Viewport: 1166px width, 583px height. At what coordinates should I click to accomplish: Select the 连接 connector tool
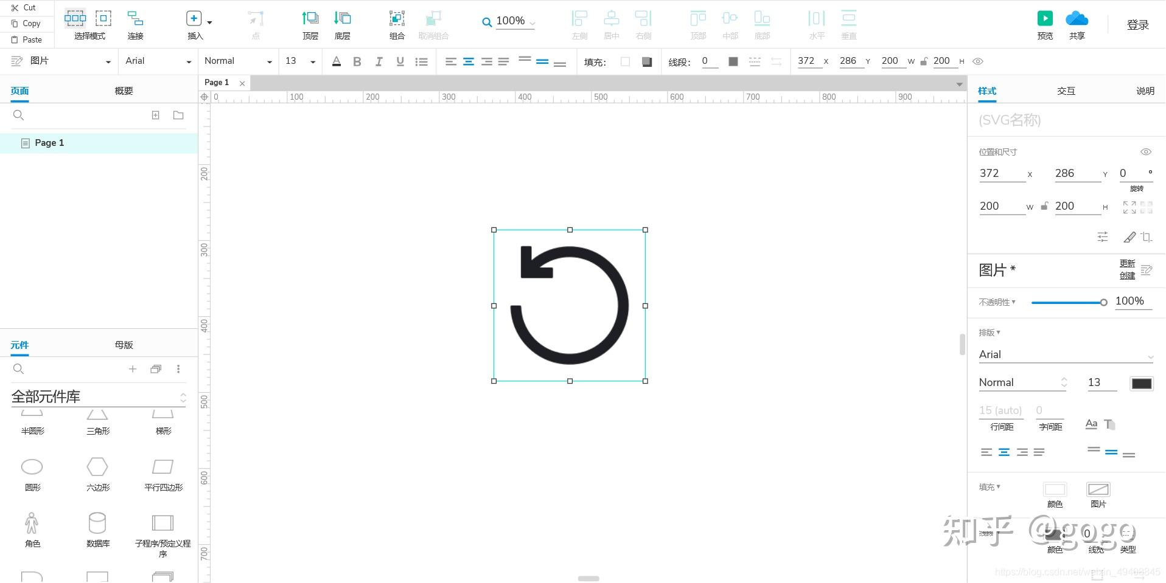tap(135, 19)
